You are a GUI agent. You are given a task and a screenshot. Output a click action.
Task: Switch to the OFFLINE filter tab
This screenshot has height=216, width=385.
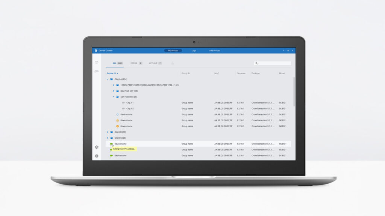pos(155,63)
